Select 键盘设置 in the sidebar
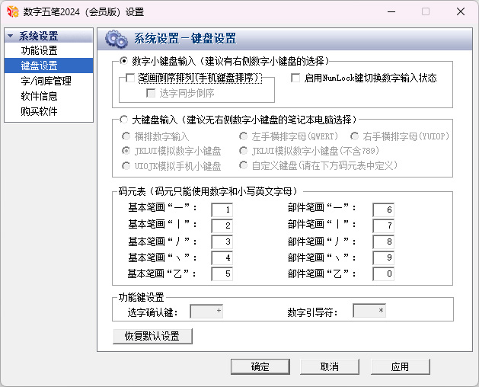 point(49,66)
